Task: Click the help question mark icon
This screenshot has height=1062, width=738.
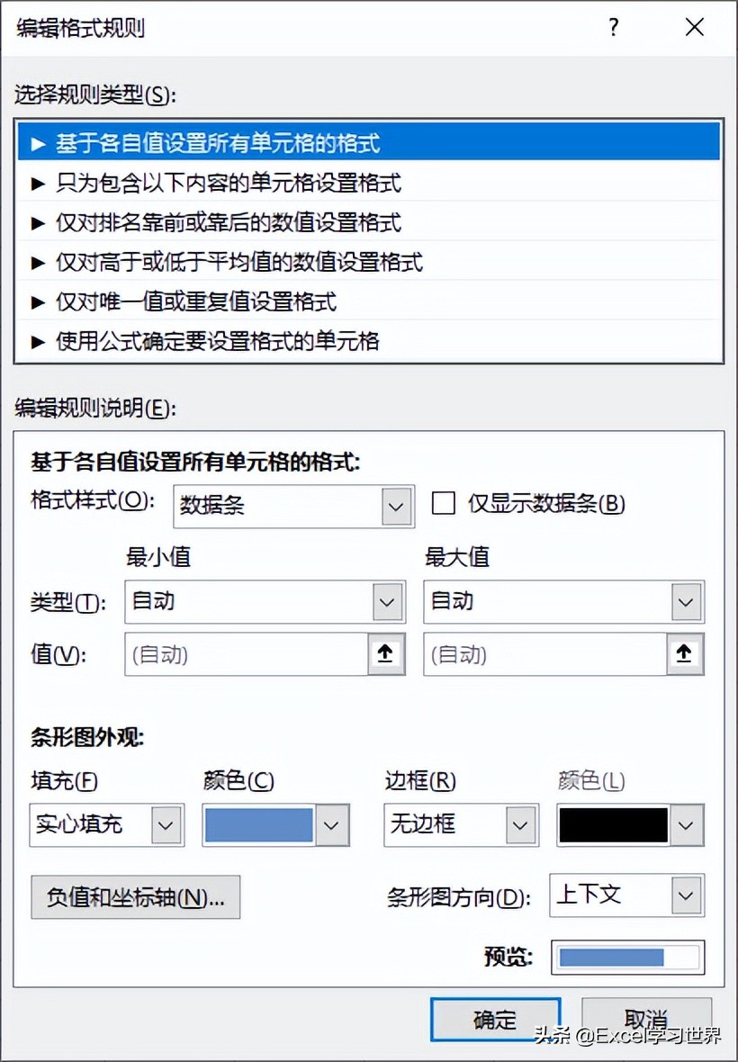Action: click(614, 28)
